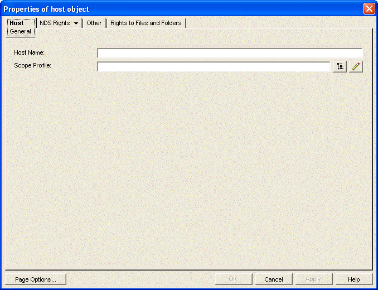Switch to the Other tab
This screenshot has width=378, height=290.
pyautogui.click(x=94, y=23)
